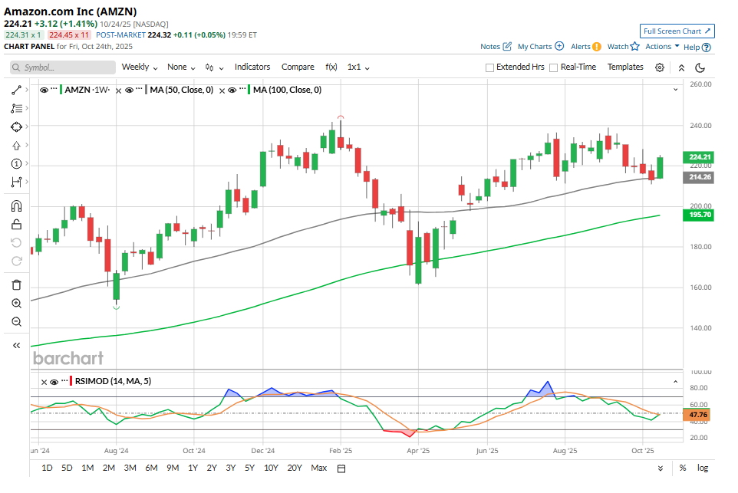Image resolution: width=738 pixels, height=493 pixels.
Task: Select the 5D time range
Action: point(67,468)
